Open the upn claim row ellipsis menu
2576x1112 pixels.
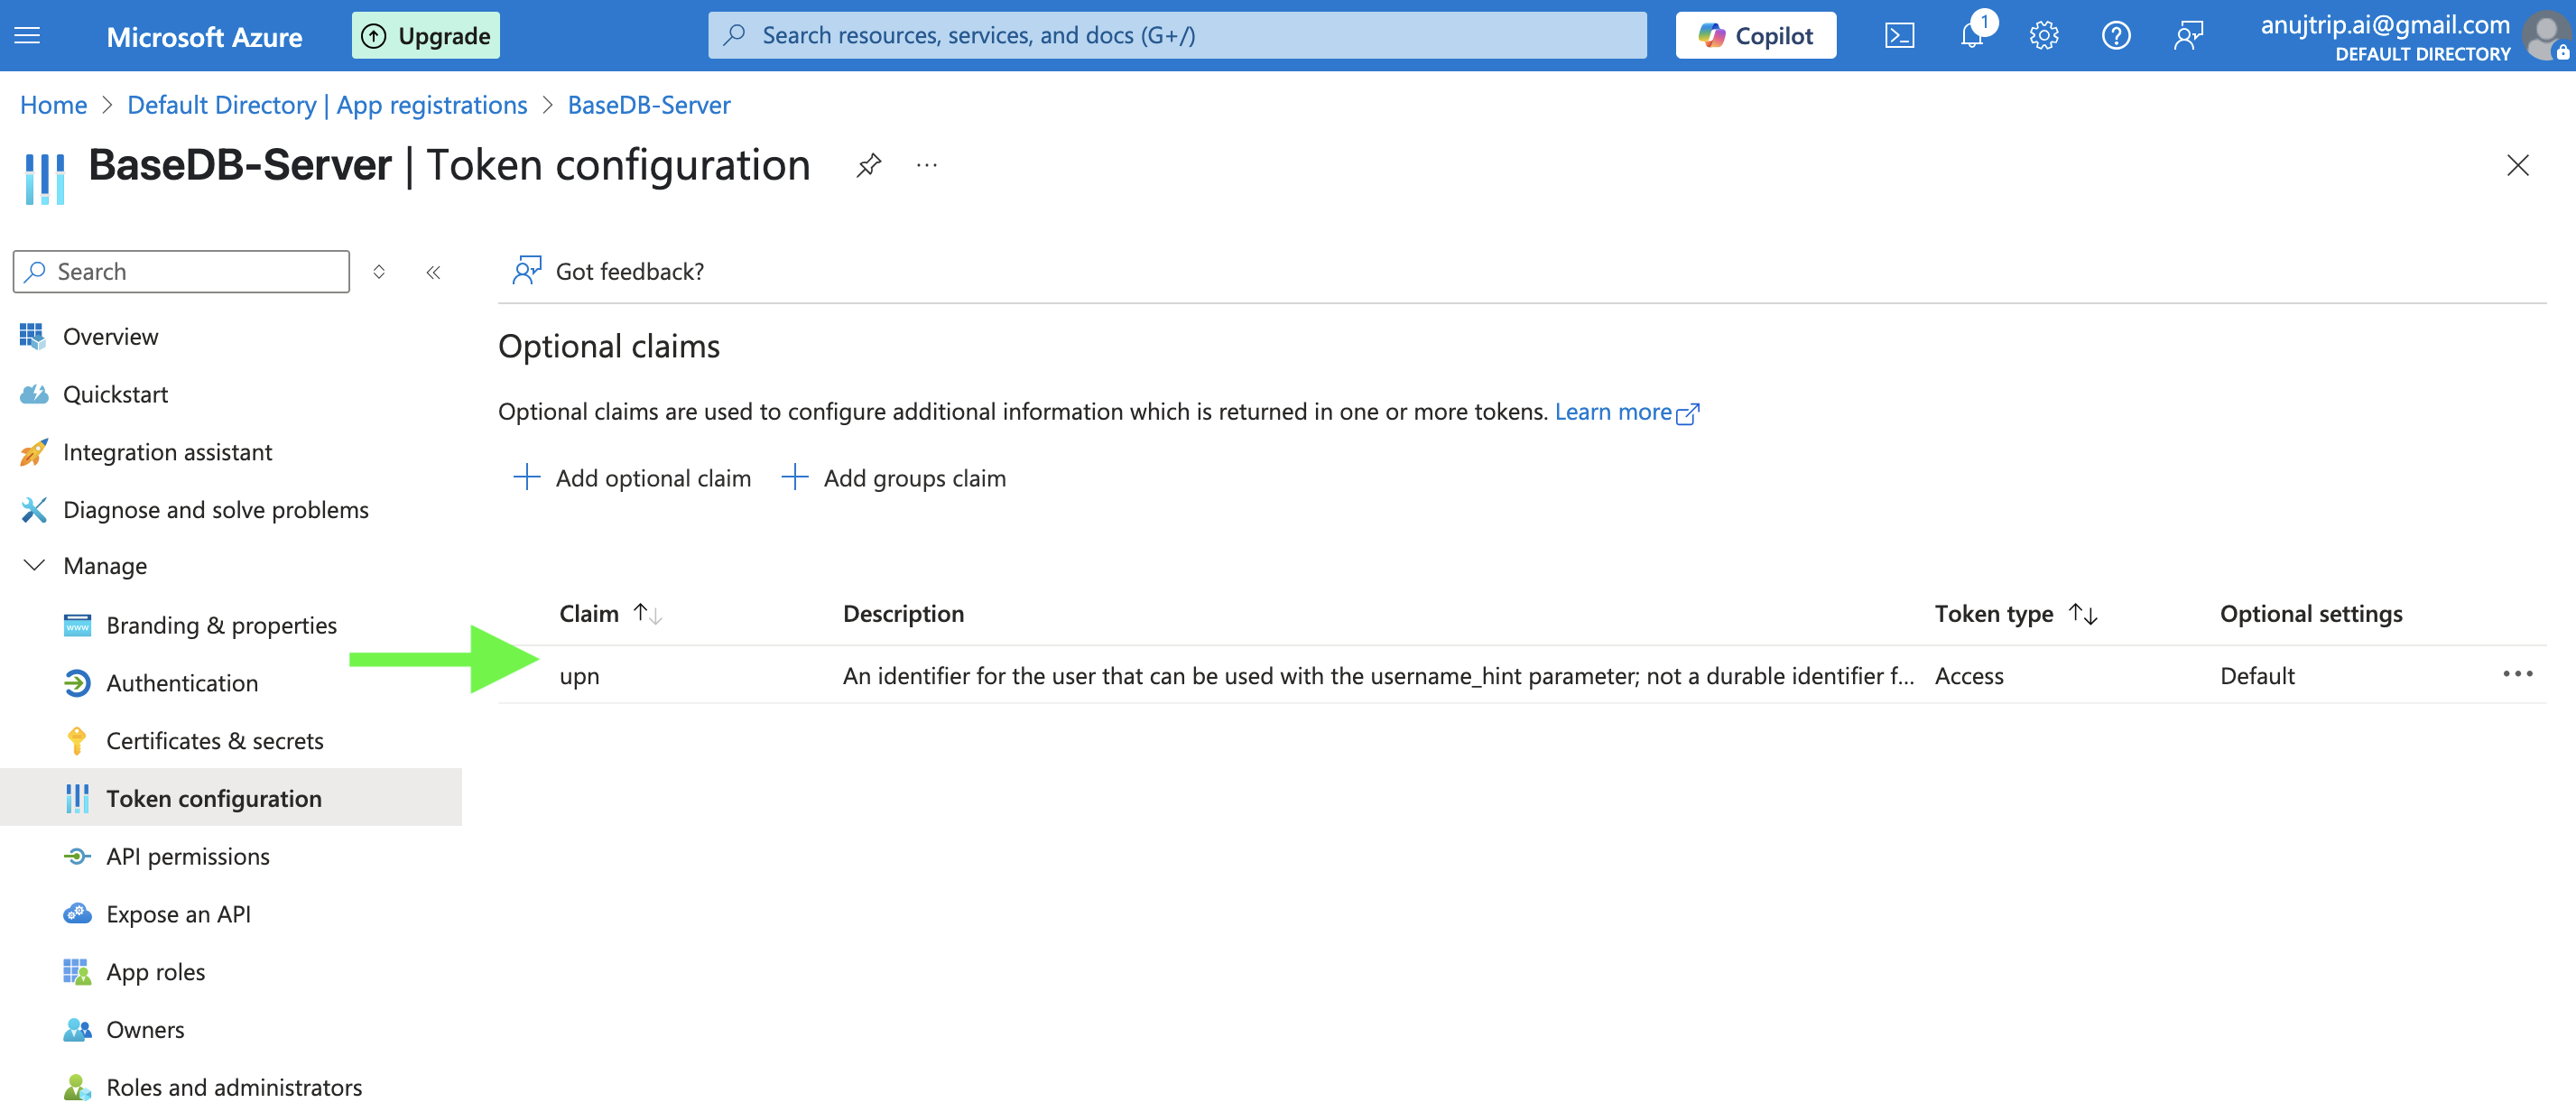[x=2517, y=675]
